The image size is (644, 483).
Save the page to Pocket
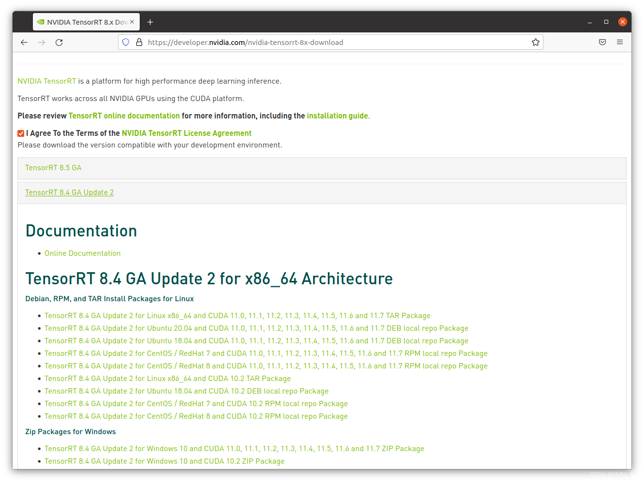tap(602, 42)
